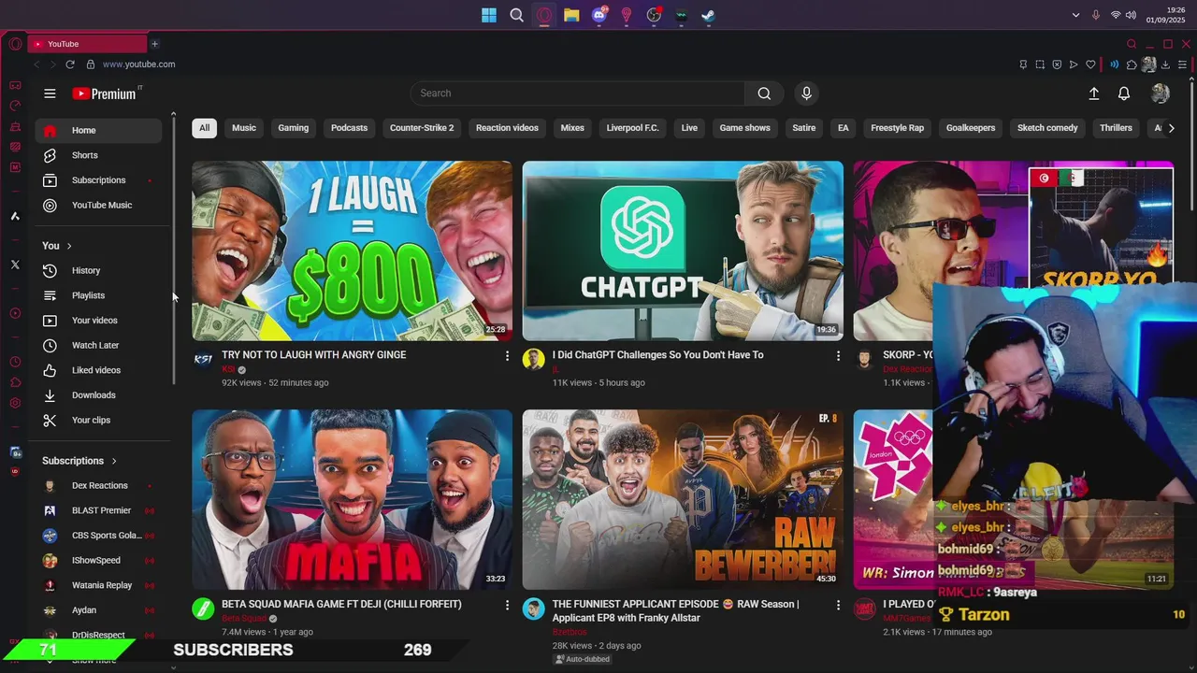Select the Sketch comedy filter chip
Viewport: 1197px width, 673px height.
tap(1047, 128)
